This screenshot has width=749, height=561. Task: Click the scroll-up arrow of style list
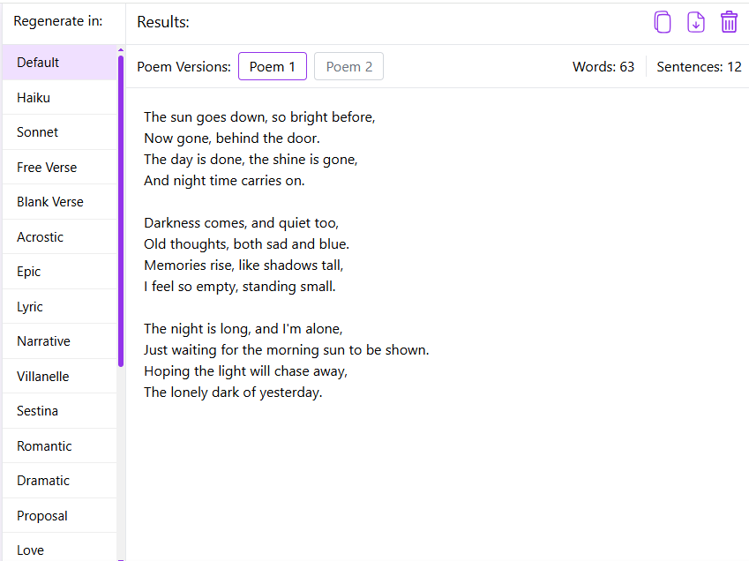click(x=121, y=49)
